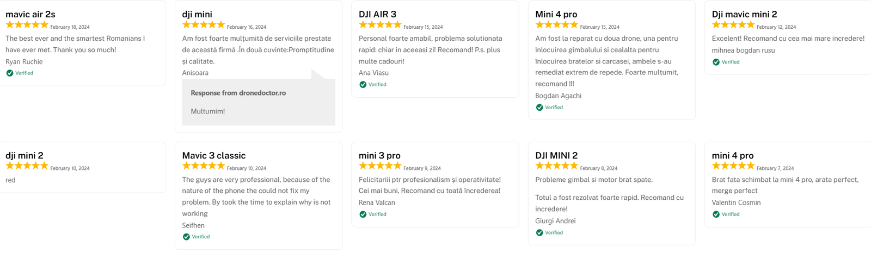871x253 pixels.
Task: Click verified checkmark beneath mihnea bogdan rusu
Action: 716,62
